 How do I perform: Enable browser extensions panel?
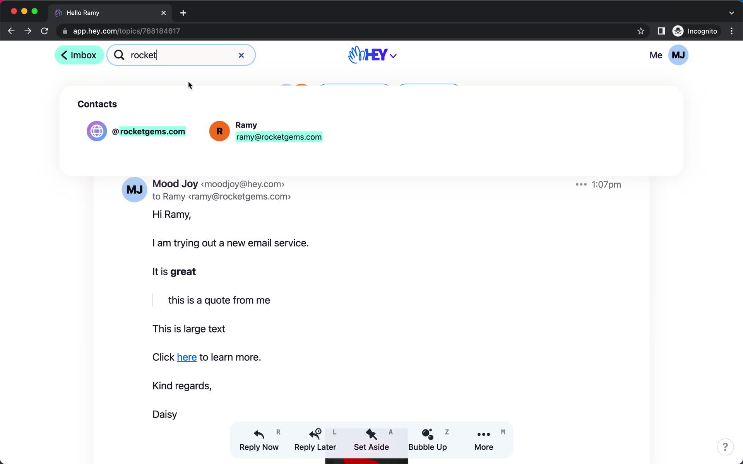(661, 31)
